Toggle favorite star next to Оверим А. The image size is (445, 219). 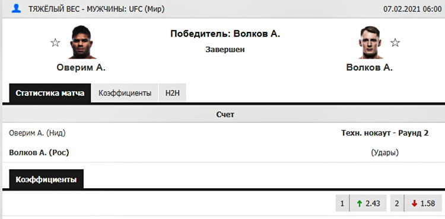55,43
